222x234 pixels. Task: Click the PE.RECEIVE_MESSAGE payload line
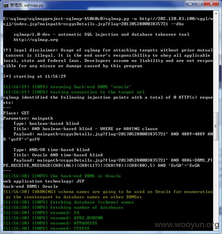click(101, 166)
